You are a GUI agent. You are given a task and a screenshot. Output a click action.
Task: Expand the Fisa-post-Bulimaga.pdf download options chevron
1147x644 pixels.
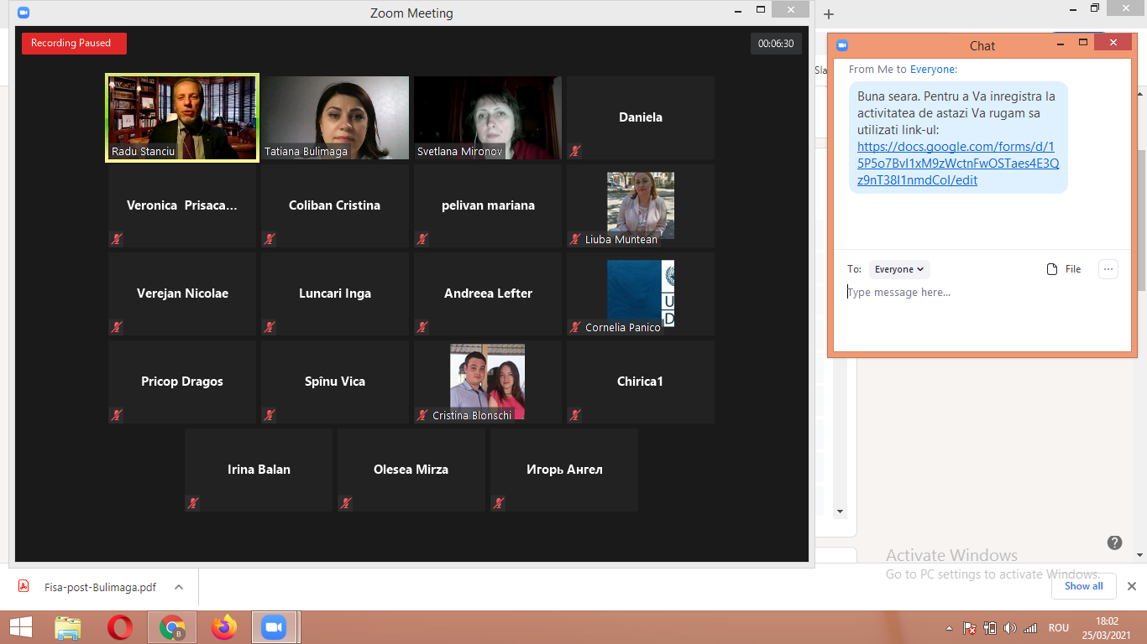[179, 587]
